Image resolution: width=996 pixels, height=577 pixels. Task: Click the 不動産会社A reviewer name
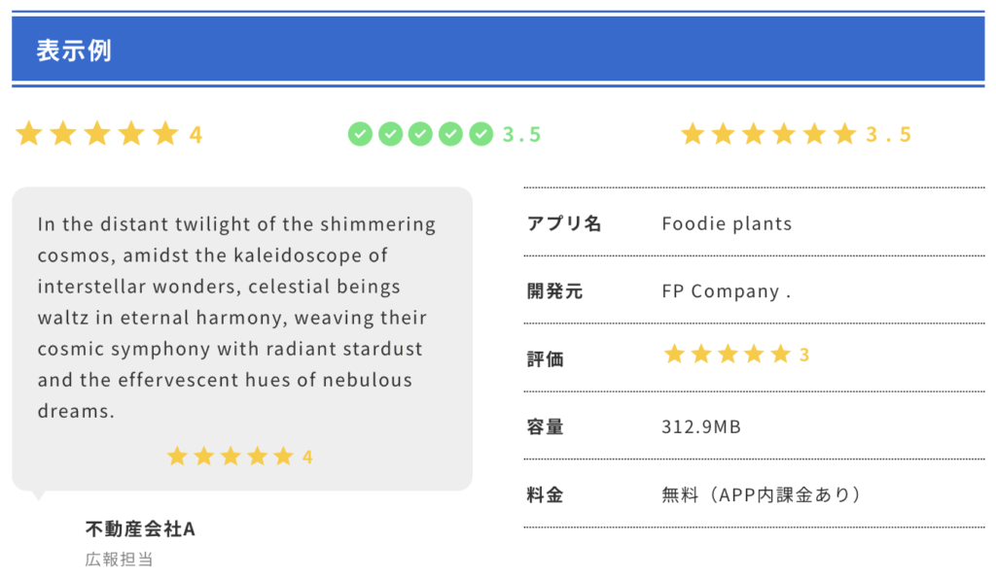(x=140, y=528)
